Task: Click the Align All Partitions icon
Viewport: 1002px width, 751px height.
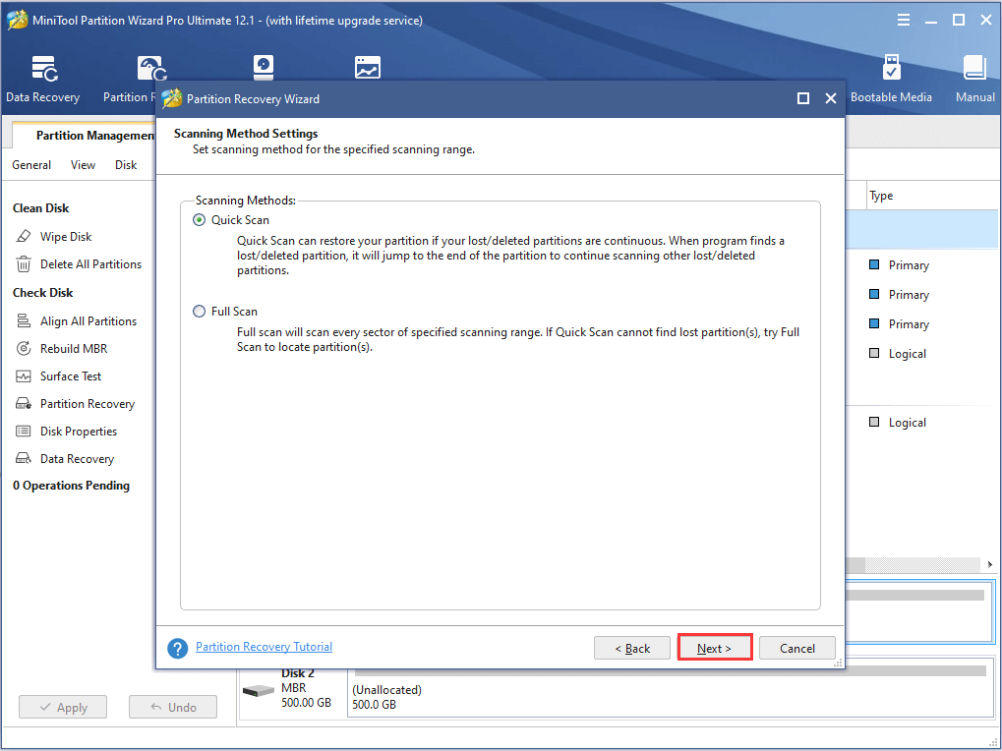Action: (24, 320)
